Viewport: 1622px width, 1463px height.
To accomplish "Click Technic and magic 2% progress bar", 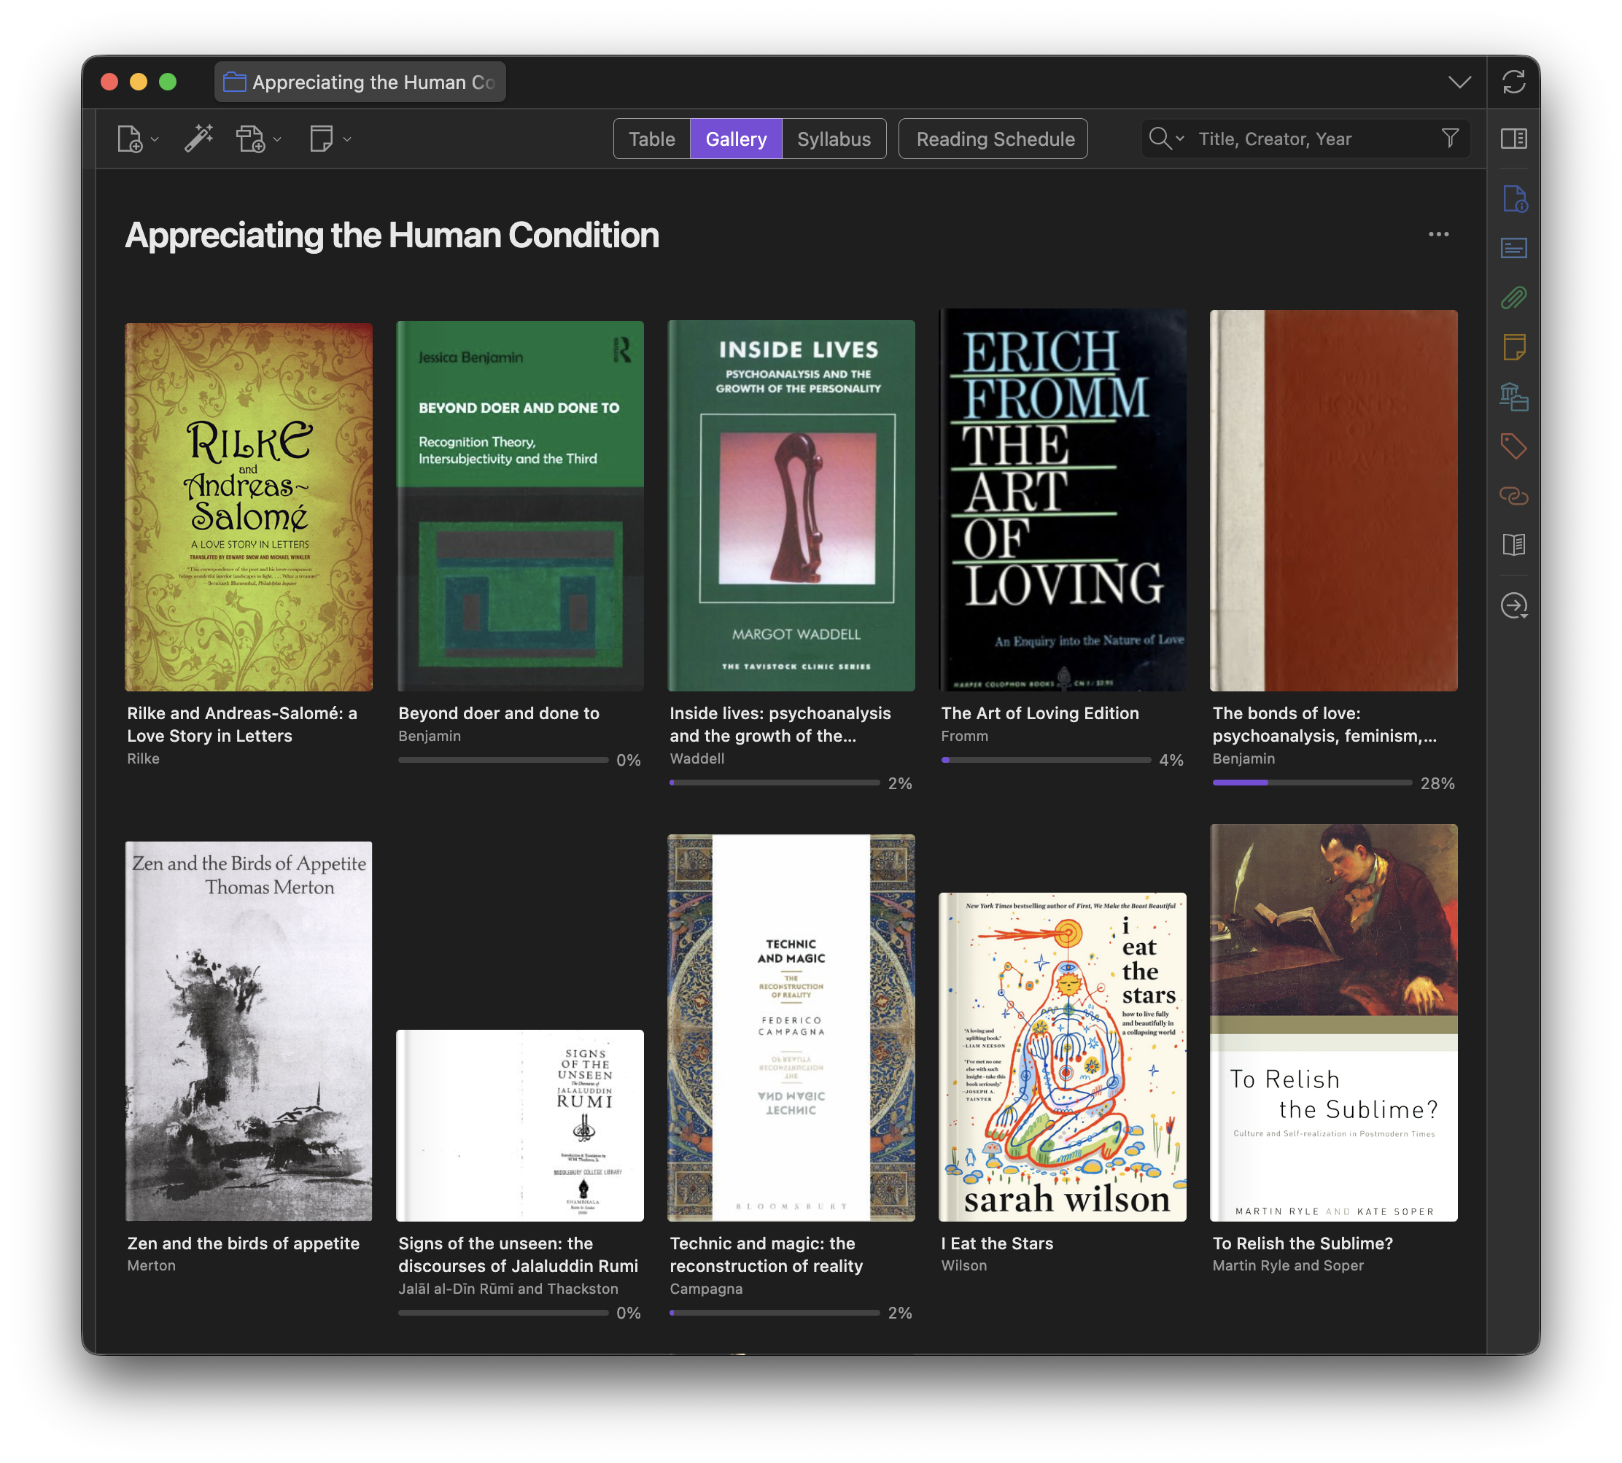I will (x=774, y=1312).
